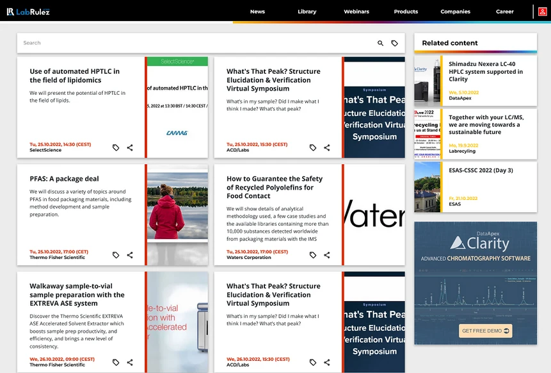Tag the EXTREVA ASE system webinar

[116, 362]
